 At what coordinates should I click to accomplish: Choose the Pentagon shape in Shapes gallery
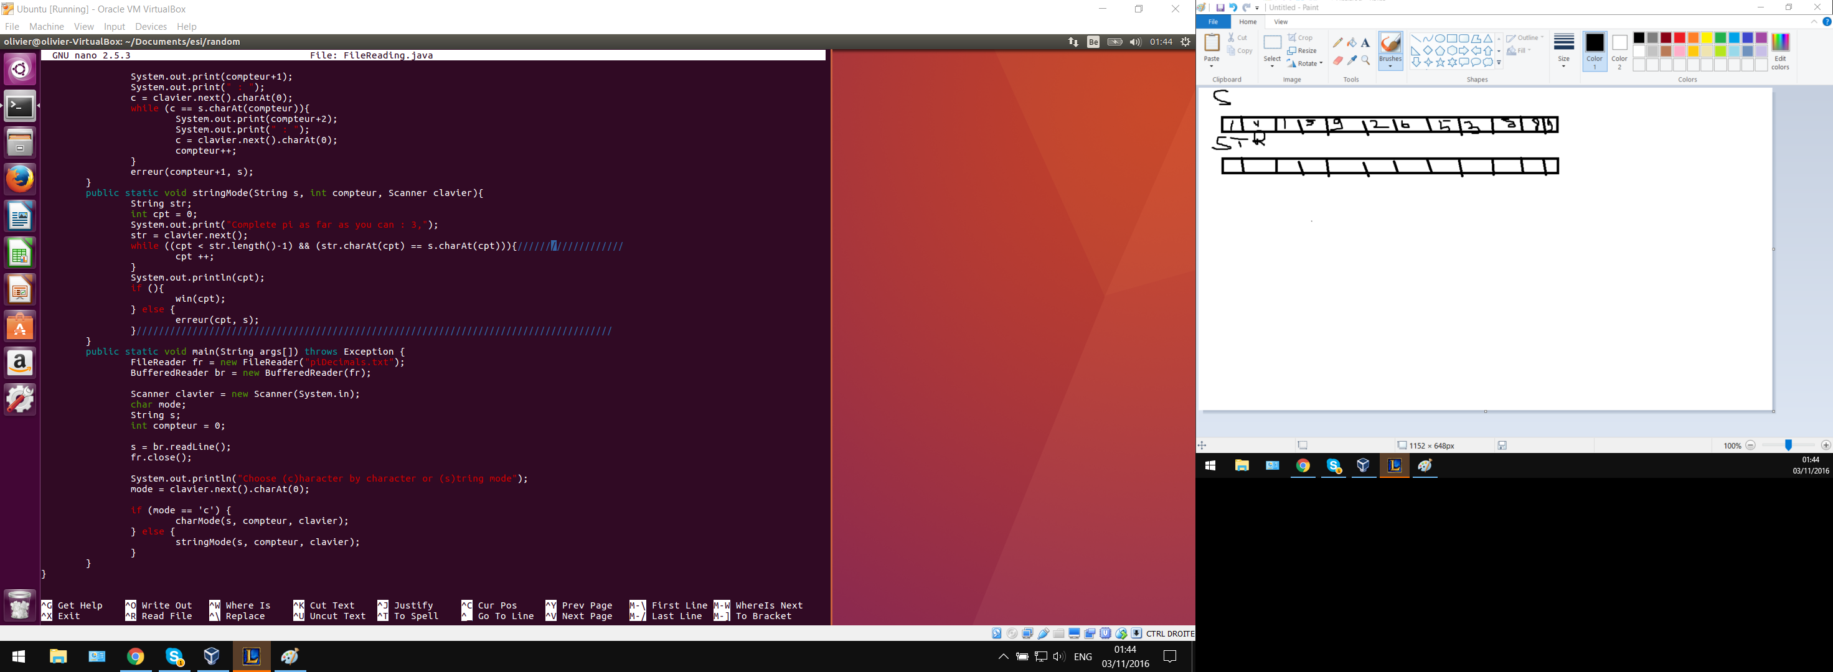pos(1440,50)
